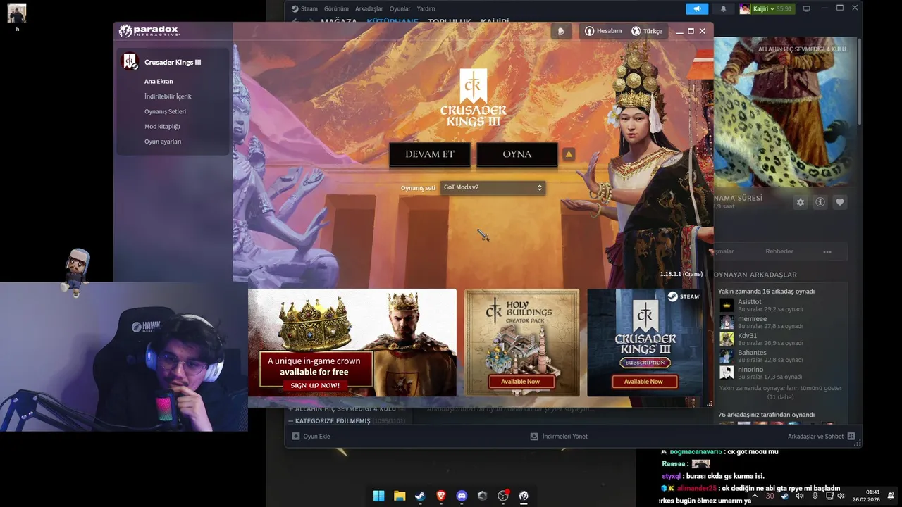
Task: Click Asisttot's crown avatar
Action: pos(727,305)
